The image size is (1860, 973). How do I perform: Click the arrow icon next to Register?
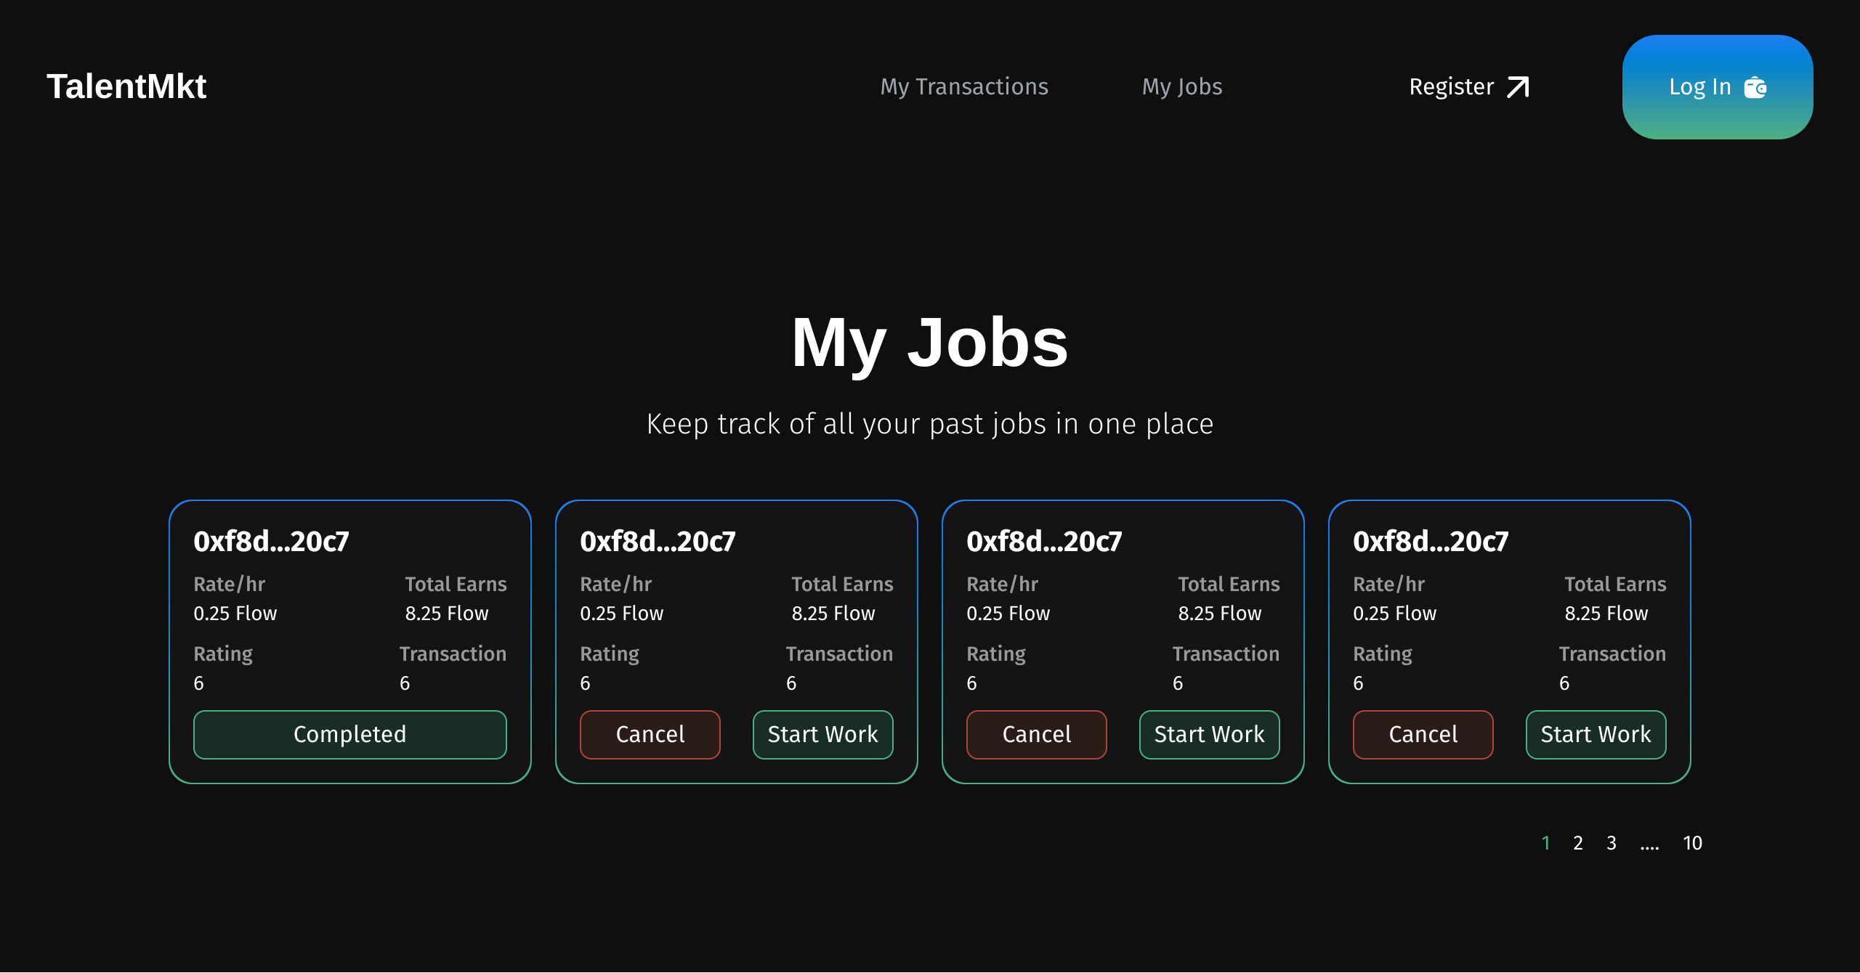pyautogui.click(x=1518, y=87)
